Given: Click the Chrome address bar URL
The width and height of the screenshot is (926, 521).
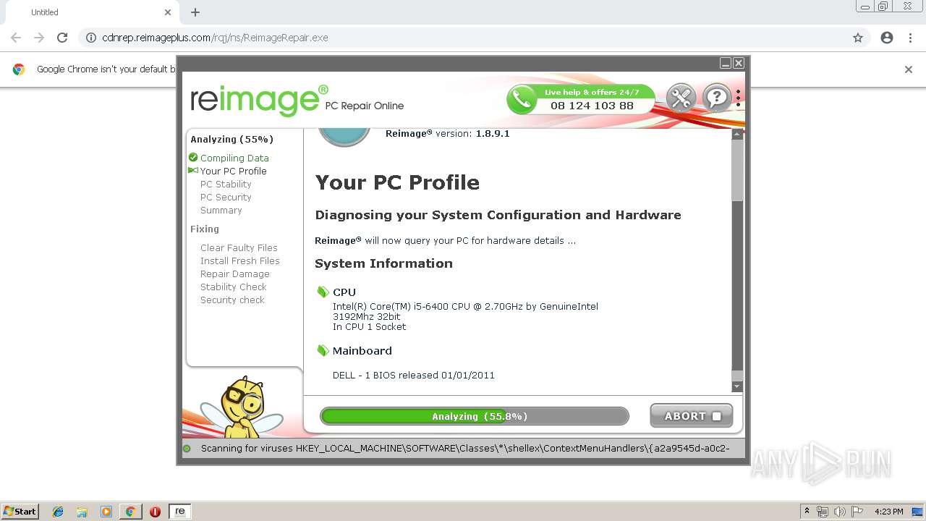Looking at the screenshot, I should click(215, 38).
